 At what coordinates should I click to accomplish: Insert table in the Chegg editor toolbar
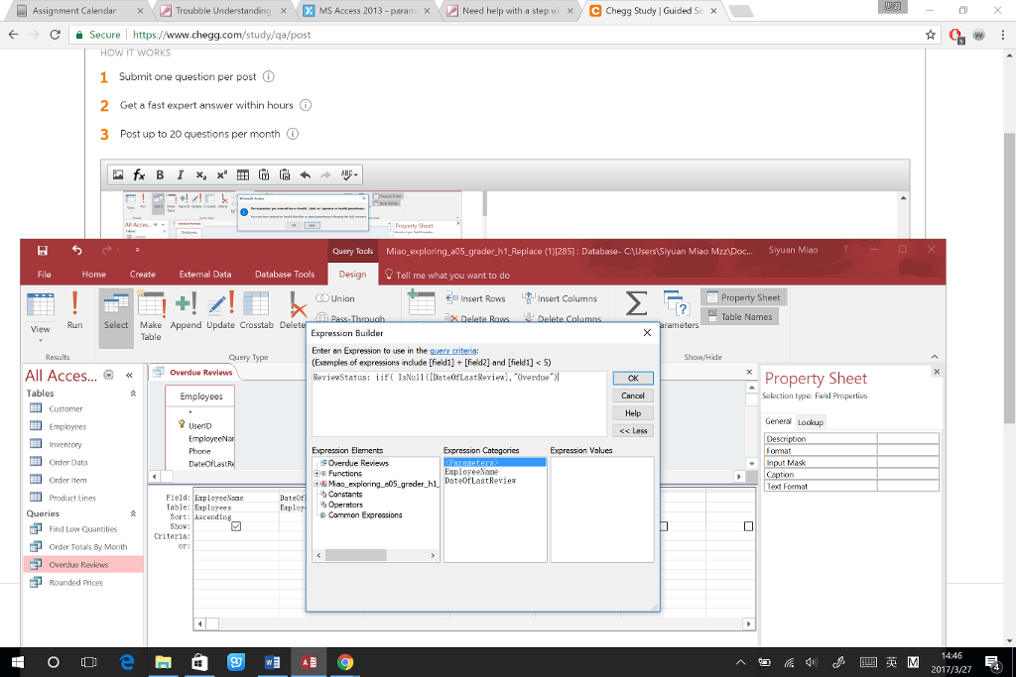(x=243, y=174)
